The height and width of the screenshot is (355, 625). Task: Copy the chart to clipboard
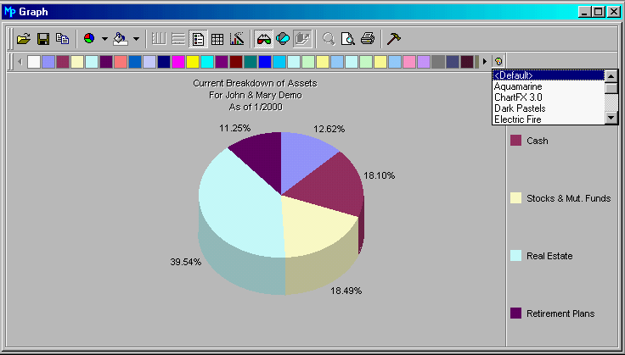pos(62,39)
